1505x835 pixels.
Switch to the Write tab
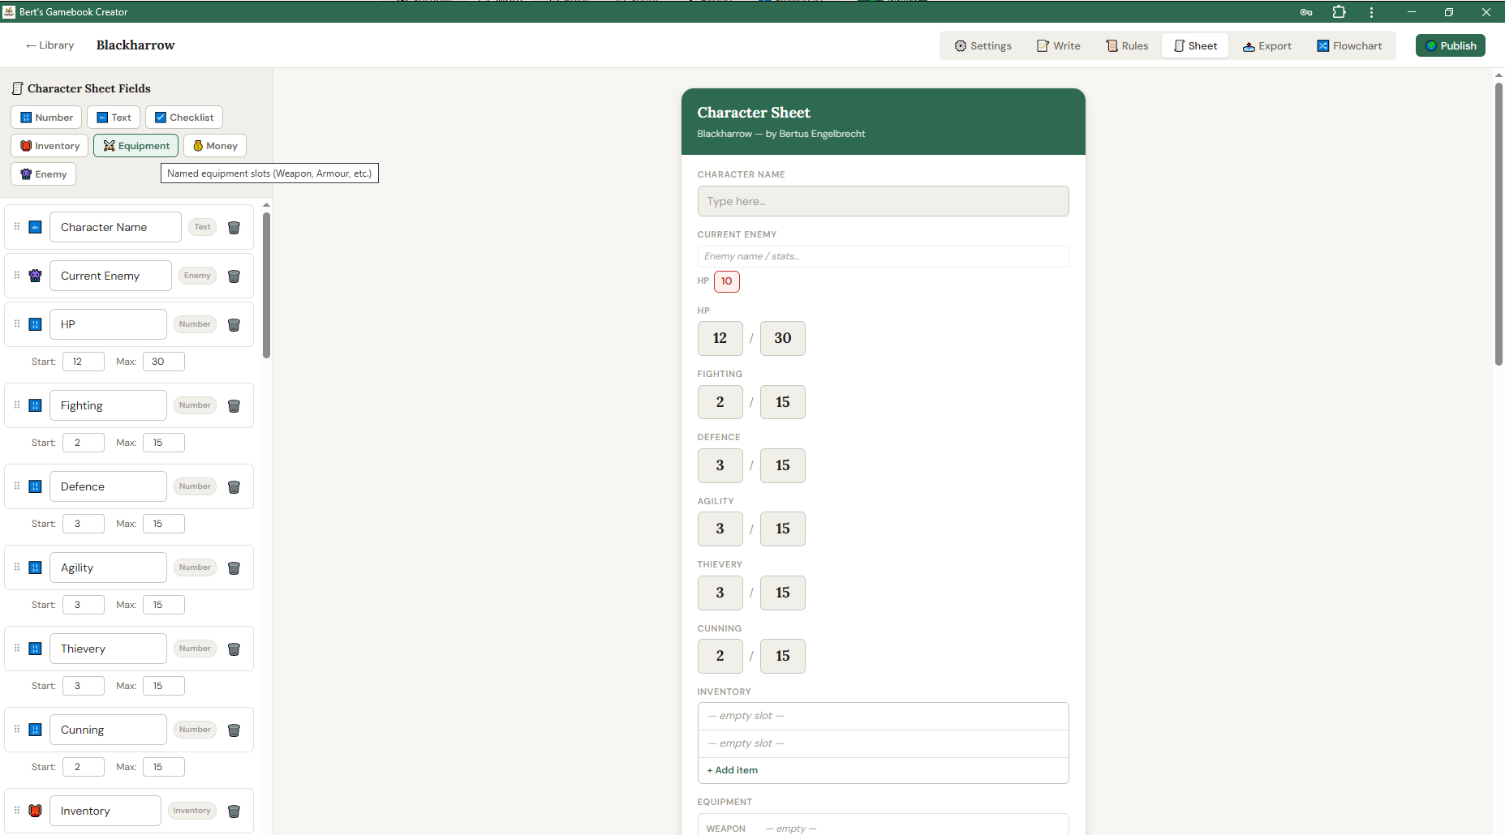tap(1059, 45)
